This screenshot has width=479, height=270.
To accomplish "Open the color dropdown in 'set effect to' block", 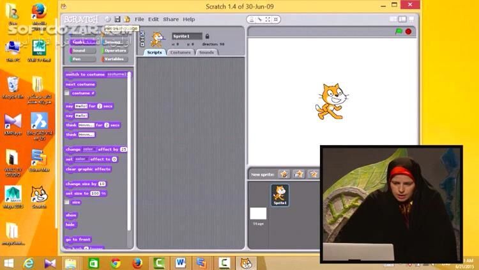I will point(81,159).
